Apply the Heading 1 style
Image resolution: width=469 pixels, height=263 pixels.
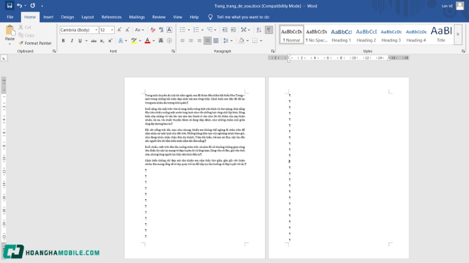341,34
